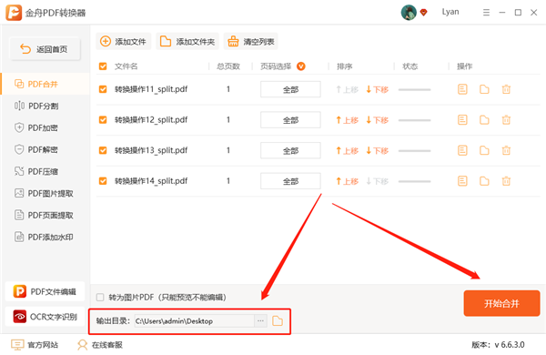The width and height of the screenshot is (546, 355).
Task: Open page range box for 转换操作11_split.pdf
Action: pyautogui.click(x=290, y=89)
